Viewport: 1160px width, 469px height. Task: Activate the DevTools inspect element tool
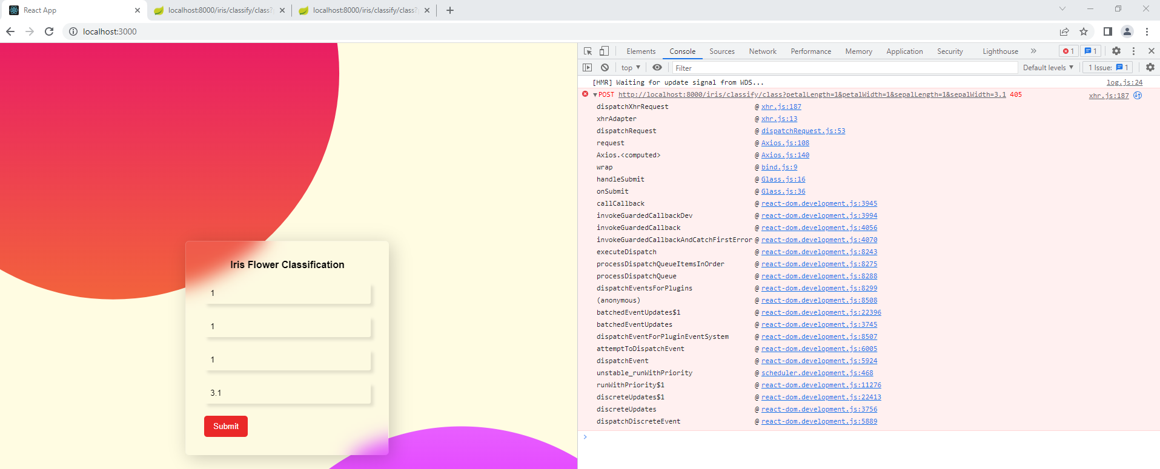pyautogui.click(x=588, y=51)
